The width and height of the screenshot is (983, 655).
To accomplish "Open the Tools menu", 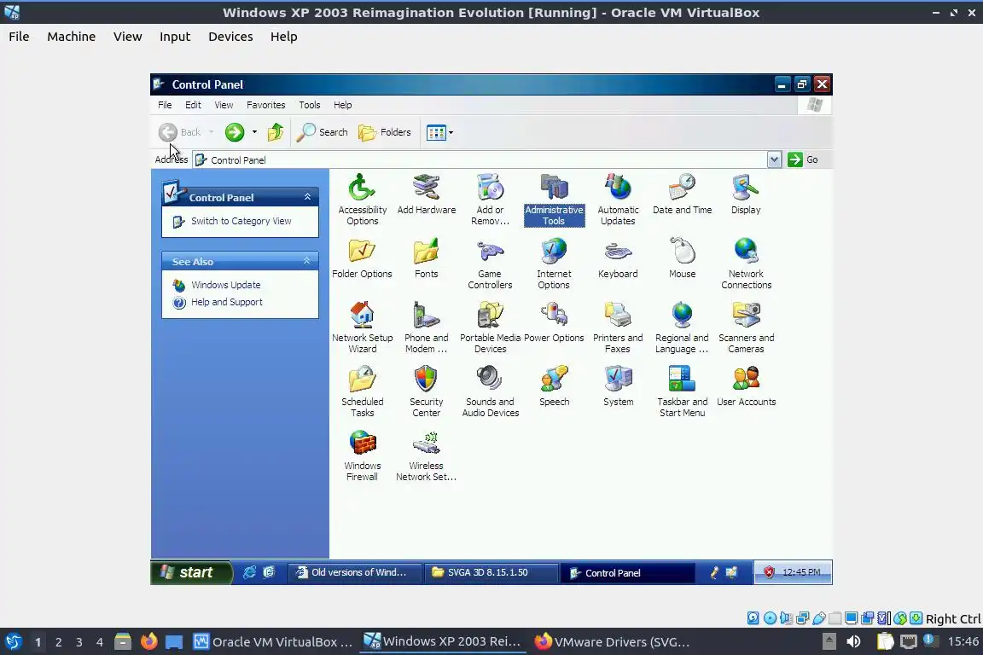I will point(310,105).
